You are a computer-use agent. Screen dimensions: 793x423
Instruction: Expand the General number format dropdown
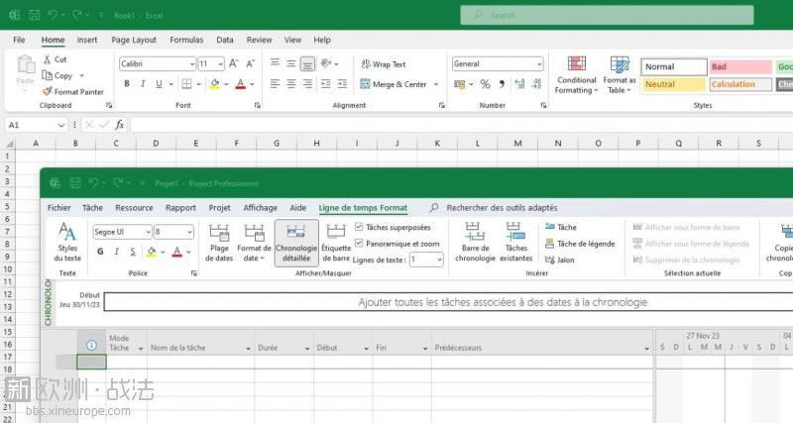538,64
